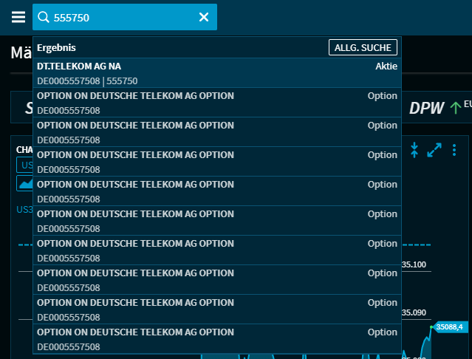
Task: Expand the chart to fullscreen
Action: coord(434,149)
